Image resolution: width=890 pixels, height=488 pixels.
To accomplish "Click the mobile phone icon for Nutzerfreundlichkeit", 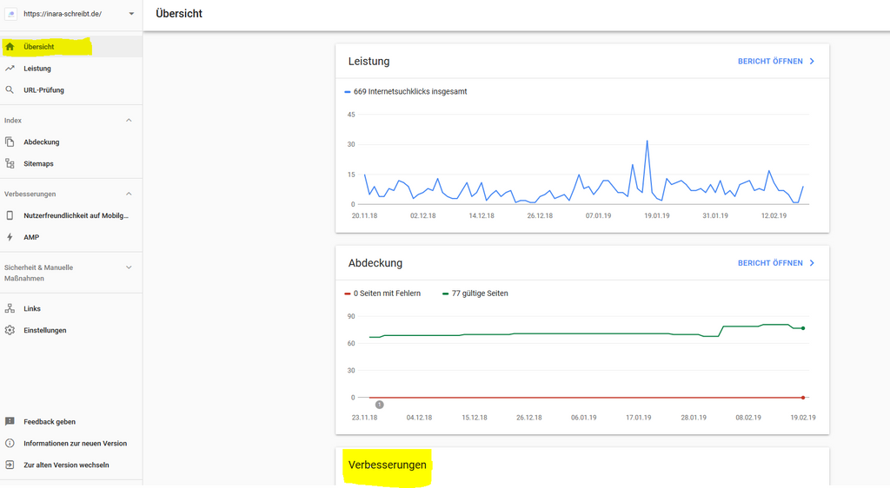I will coord(10,215).
